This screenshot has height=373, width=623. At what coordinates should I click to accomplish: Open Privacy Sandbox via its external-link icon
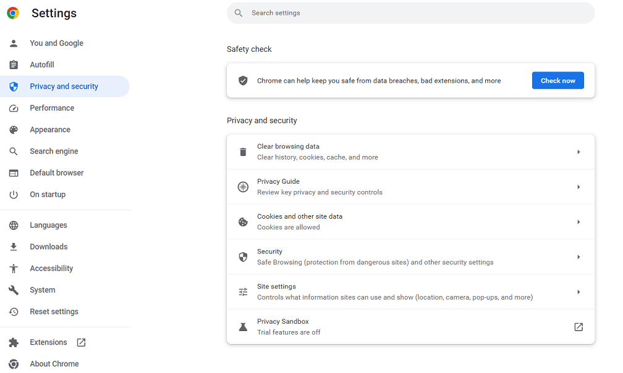[578, 327]
